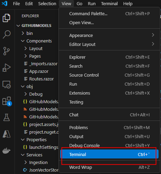Open the Explorer icon in activity bar
The image size is (161, 174).
coord(7,18)
